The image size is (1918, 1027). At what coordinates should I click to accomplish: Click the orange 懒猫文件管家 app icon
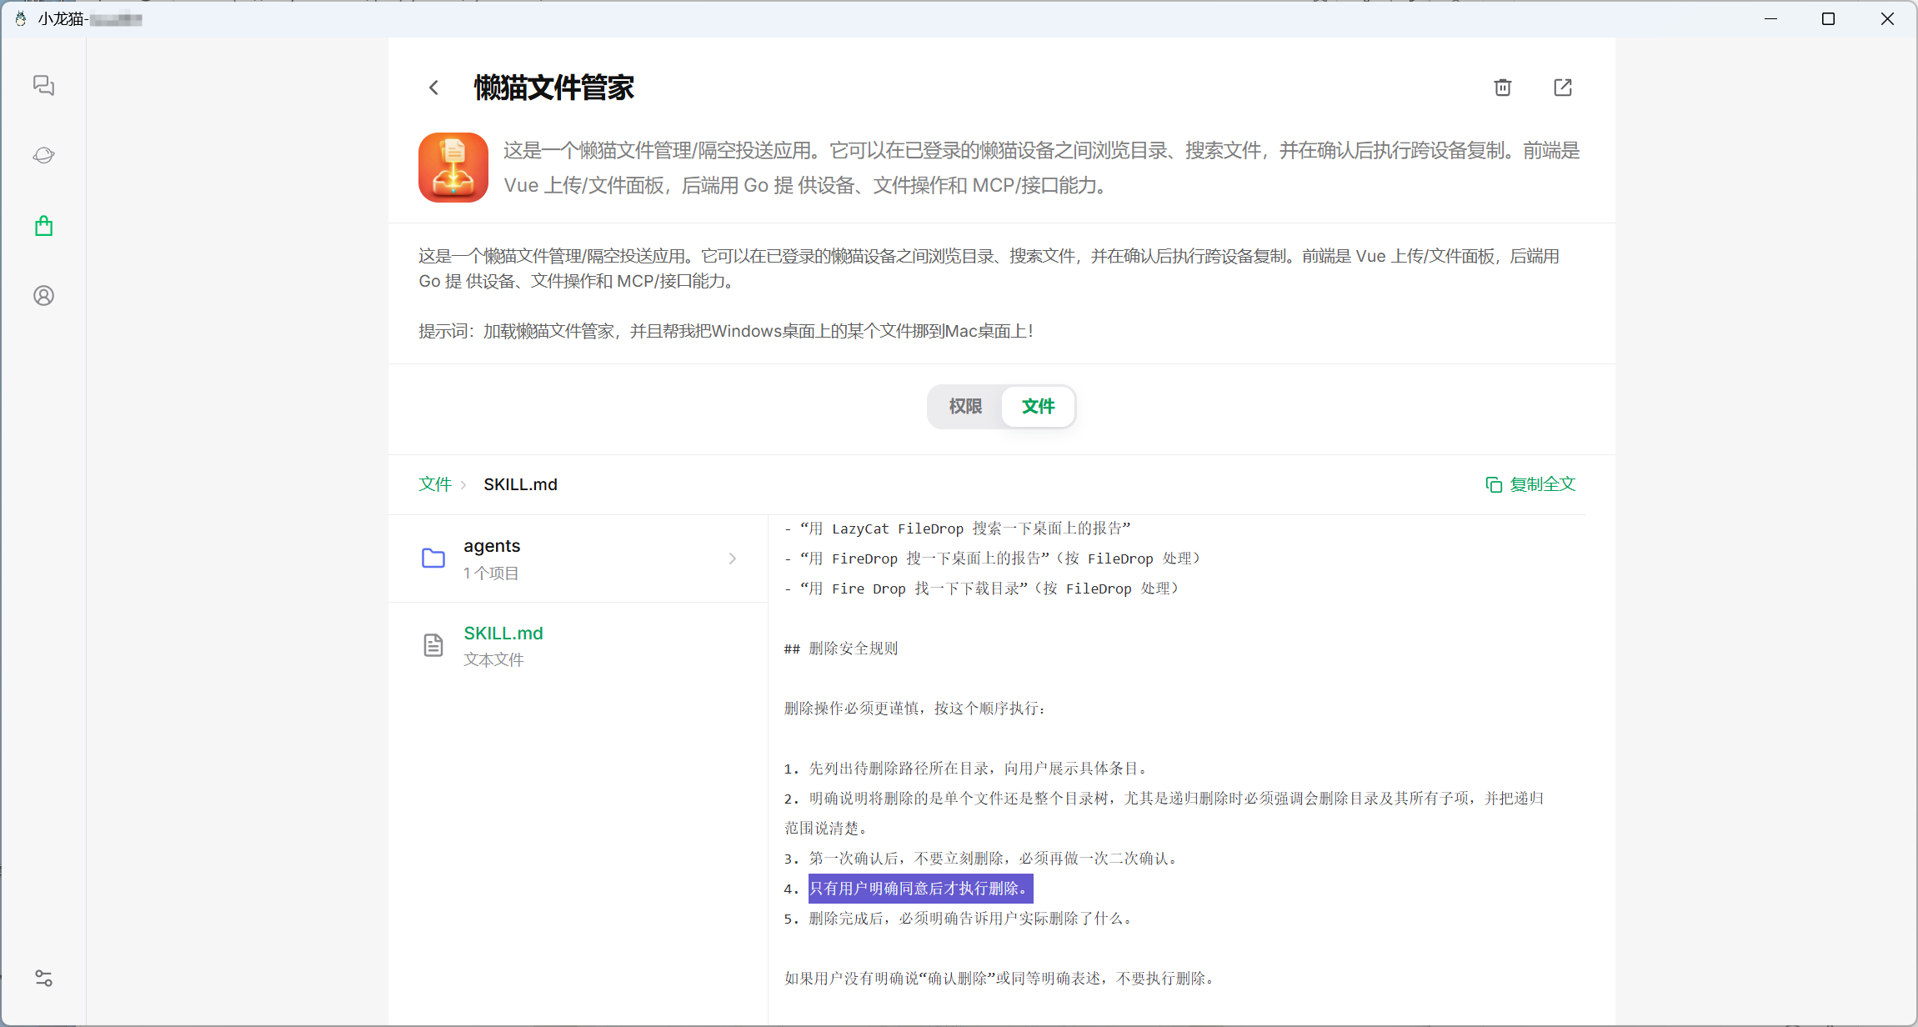coord(453,168)
